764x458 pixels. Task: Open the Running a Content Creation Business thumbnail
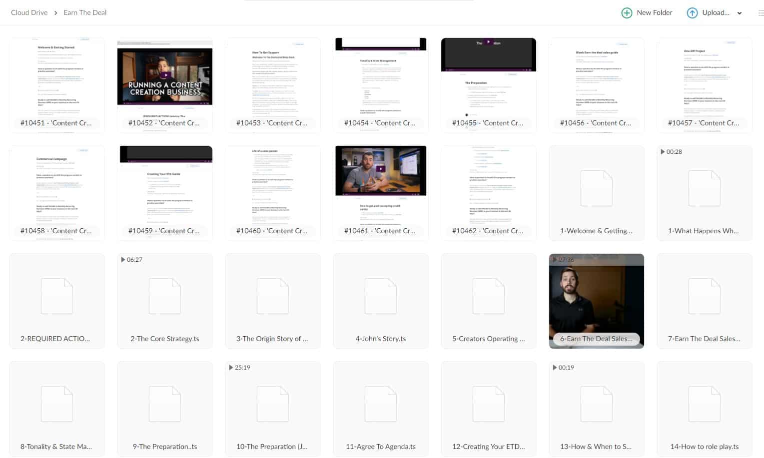coord(164,77)
